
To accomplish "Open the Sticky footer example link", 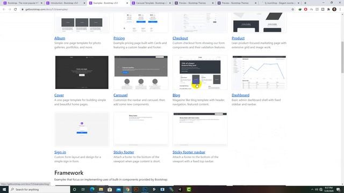I will (x=124, y=152).
